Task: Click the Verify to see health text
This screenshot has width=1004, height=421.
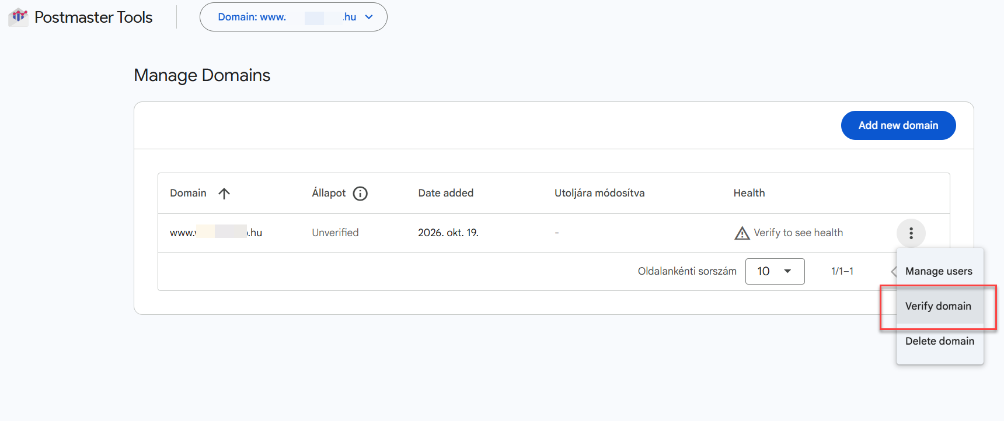Action: (798, 233)
